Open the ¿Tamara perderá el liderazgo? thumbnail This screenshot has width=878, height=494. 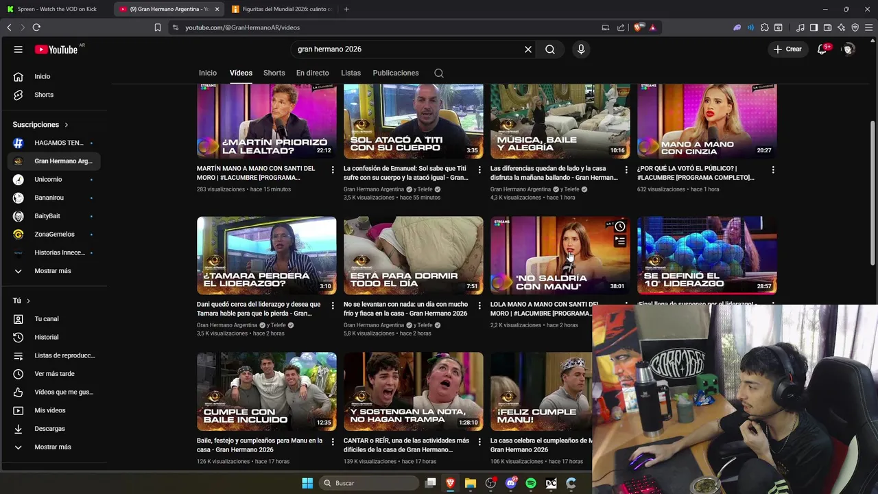pos(267,255)
